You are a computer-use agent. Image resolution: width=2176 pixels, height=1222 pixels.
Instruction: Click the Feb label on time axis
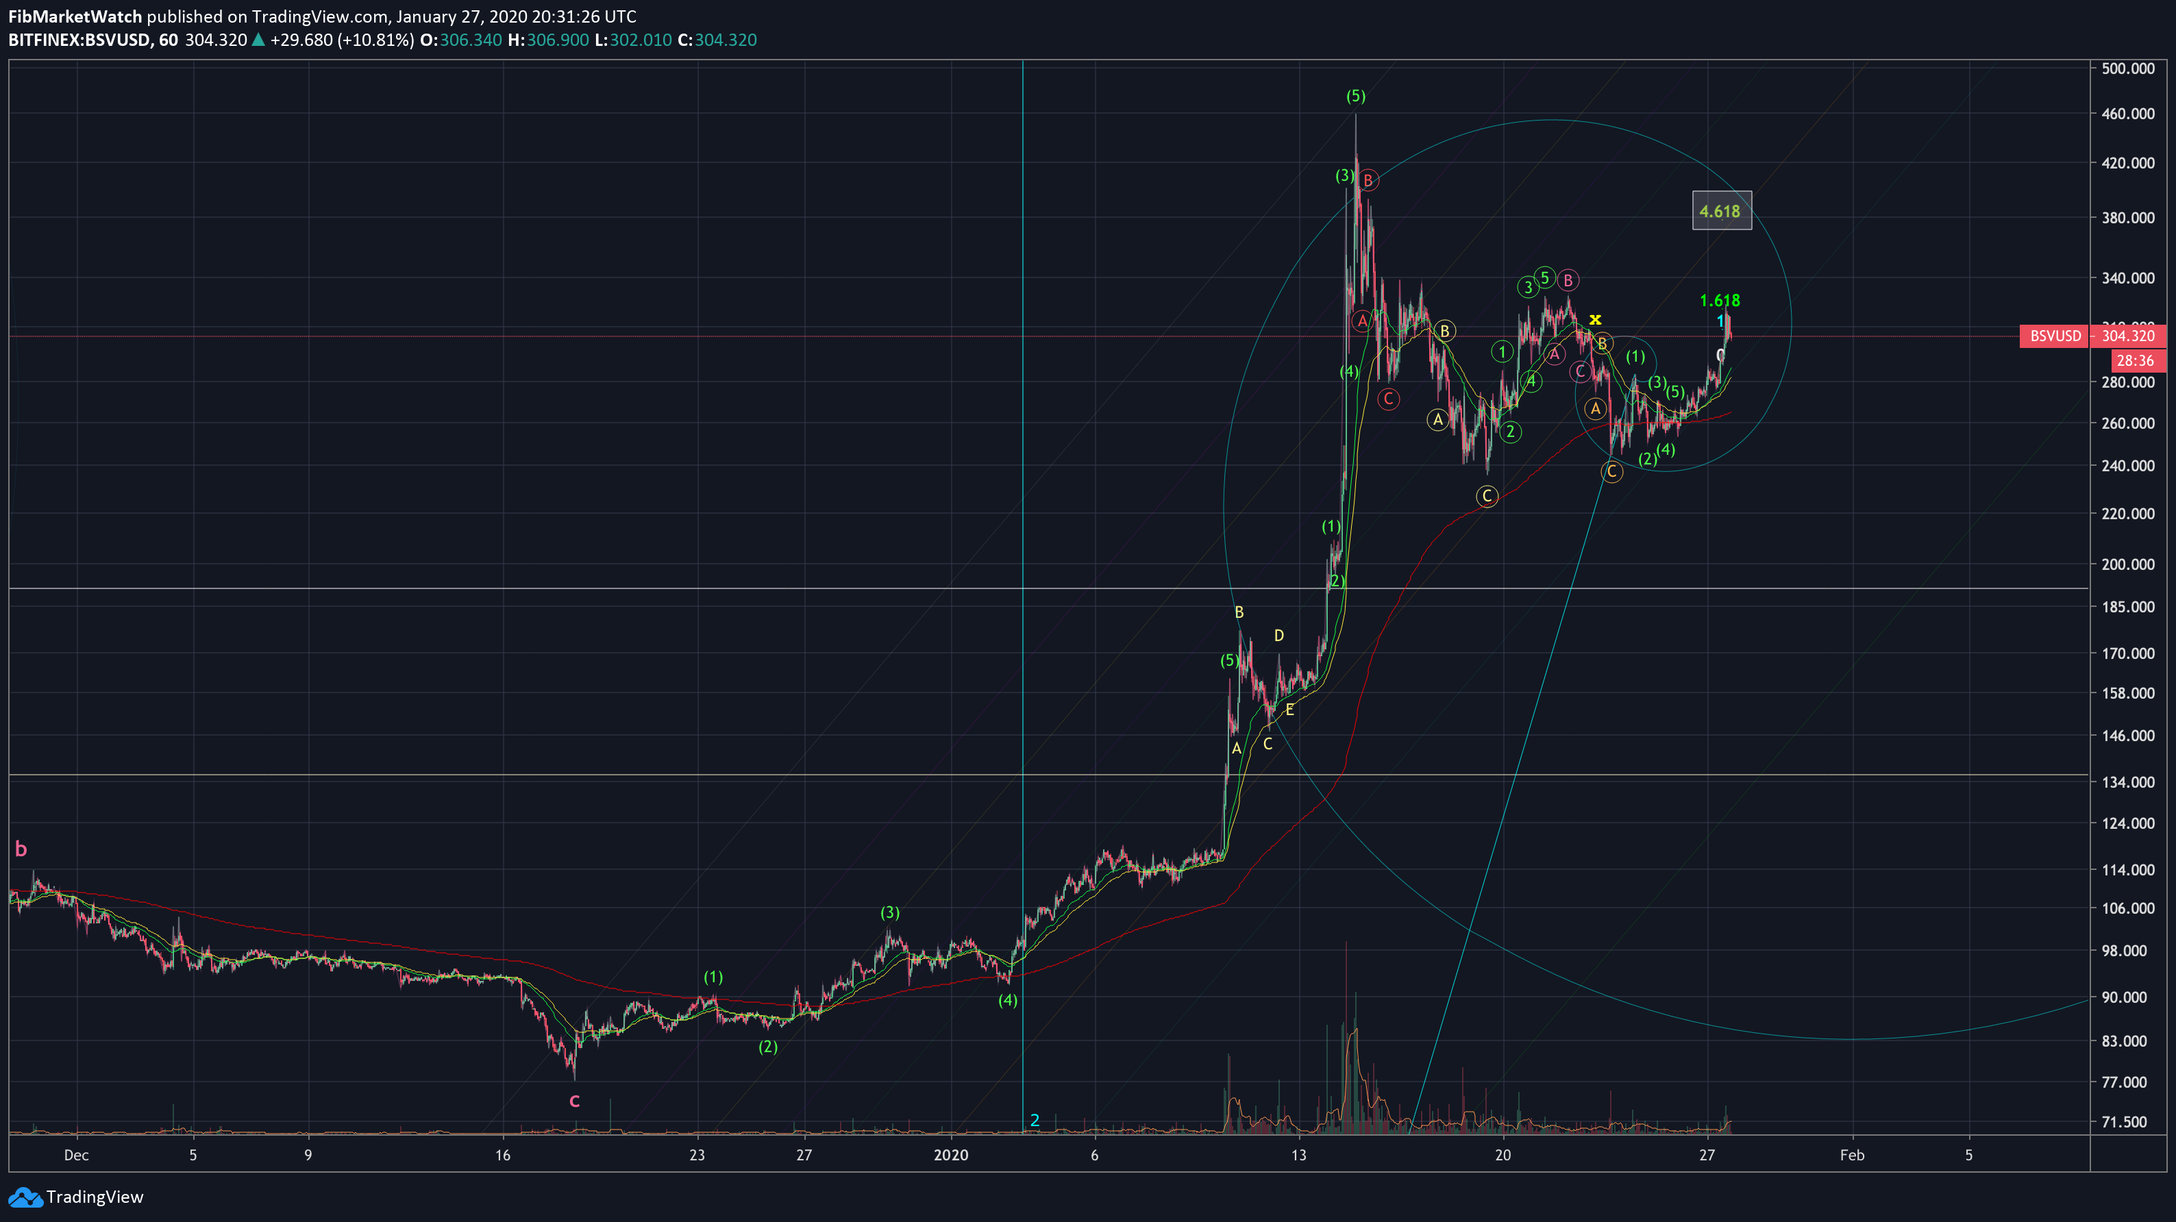coord(1852,1154)
